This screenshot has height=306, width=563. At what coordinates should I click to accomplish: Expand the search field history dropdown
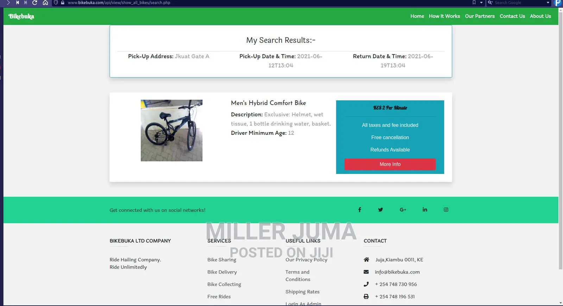point(548,2)
